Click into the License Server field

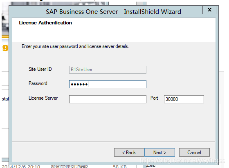click(108, 99)
